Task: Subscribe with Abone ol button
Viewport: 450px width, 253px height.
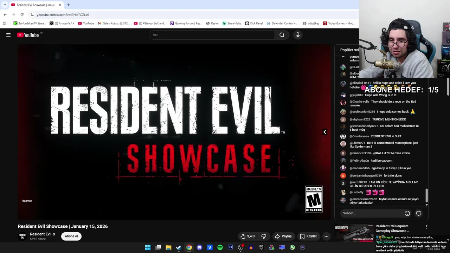Action: pos(71,236)
